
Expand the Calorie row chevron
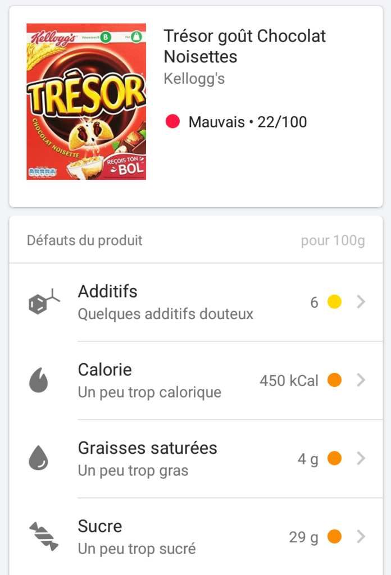tap(361, 380)
